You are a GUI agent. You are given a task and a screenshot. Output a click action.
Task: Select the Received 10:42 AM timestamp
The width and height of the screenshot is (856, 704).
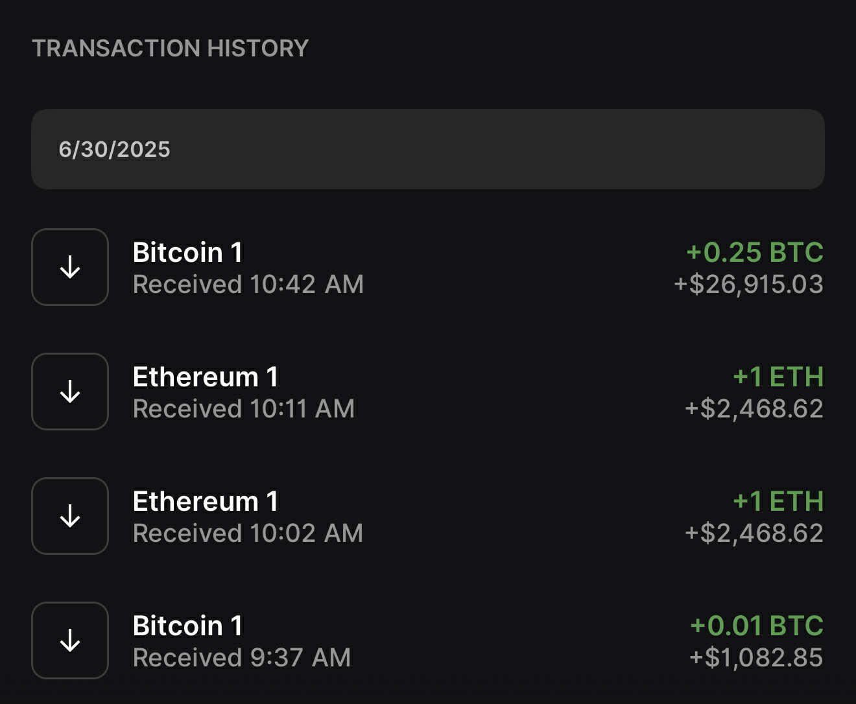tap(248, 284)
